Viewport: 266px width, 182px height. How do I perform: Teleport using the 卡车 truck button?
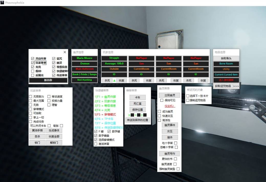(x=137, y=97)
